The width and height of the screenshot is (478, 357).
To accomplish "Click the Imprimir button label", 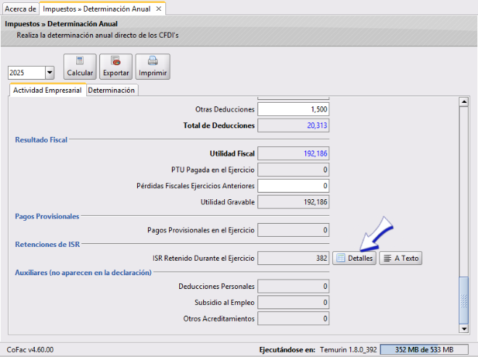I will tap(153, 72).
